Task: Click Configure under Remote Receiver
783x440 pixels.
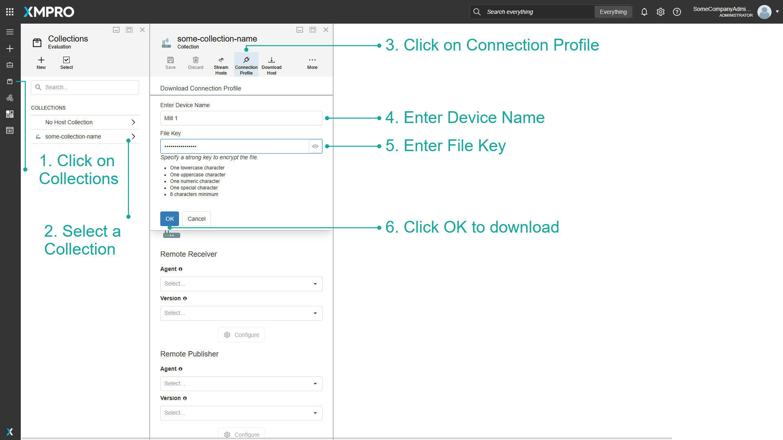Action: pos(241,335)
